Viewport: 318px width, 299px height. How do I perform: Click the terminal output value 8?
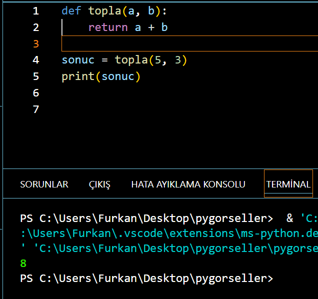(23, 263)
